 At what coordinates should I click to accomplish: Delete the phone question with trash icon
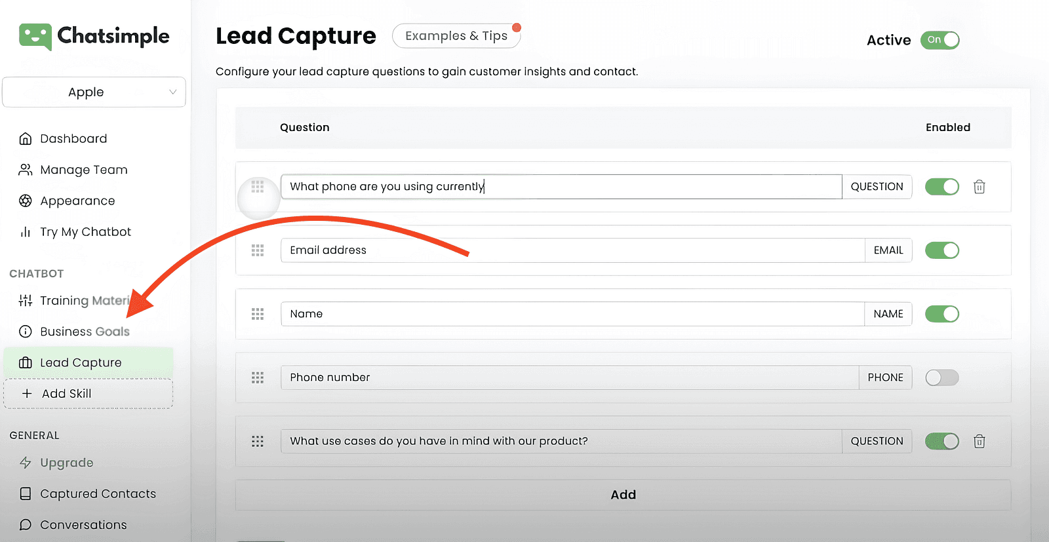(979, 187)
